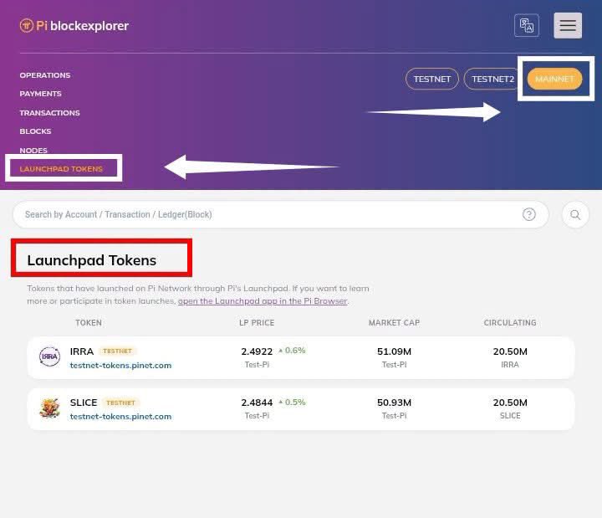Click the TESTNET badge beside SLICE
Viewport: 602px width, 518px height.
click(x=120, y=403)
